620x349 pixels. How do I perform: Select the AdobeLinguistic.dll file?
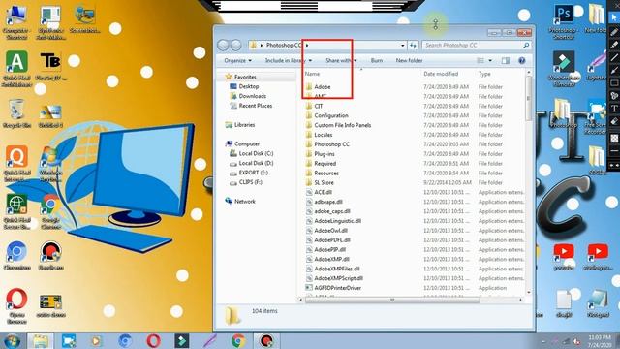click(338, 221)
